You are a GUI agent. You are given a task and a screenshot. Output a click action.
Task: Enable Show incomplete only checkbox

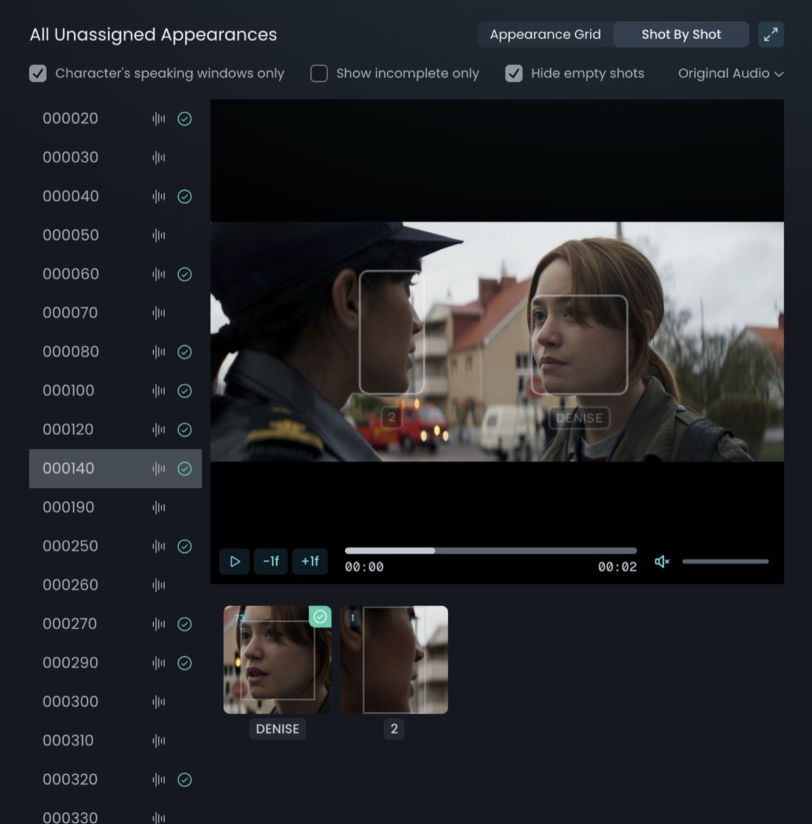tap(319, 73)
